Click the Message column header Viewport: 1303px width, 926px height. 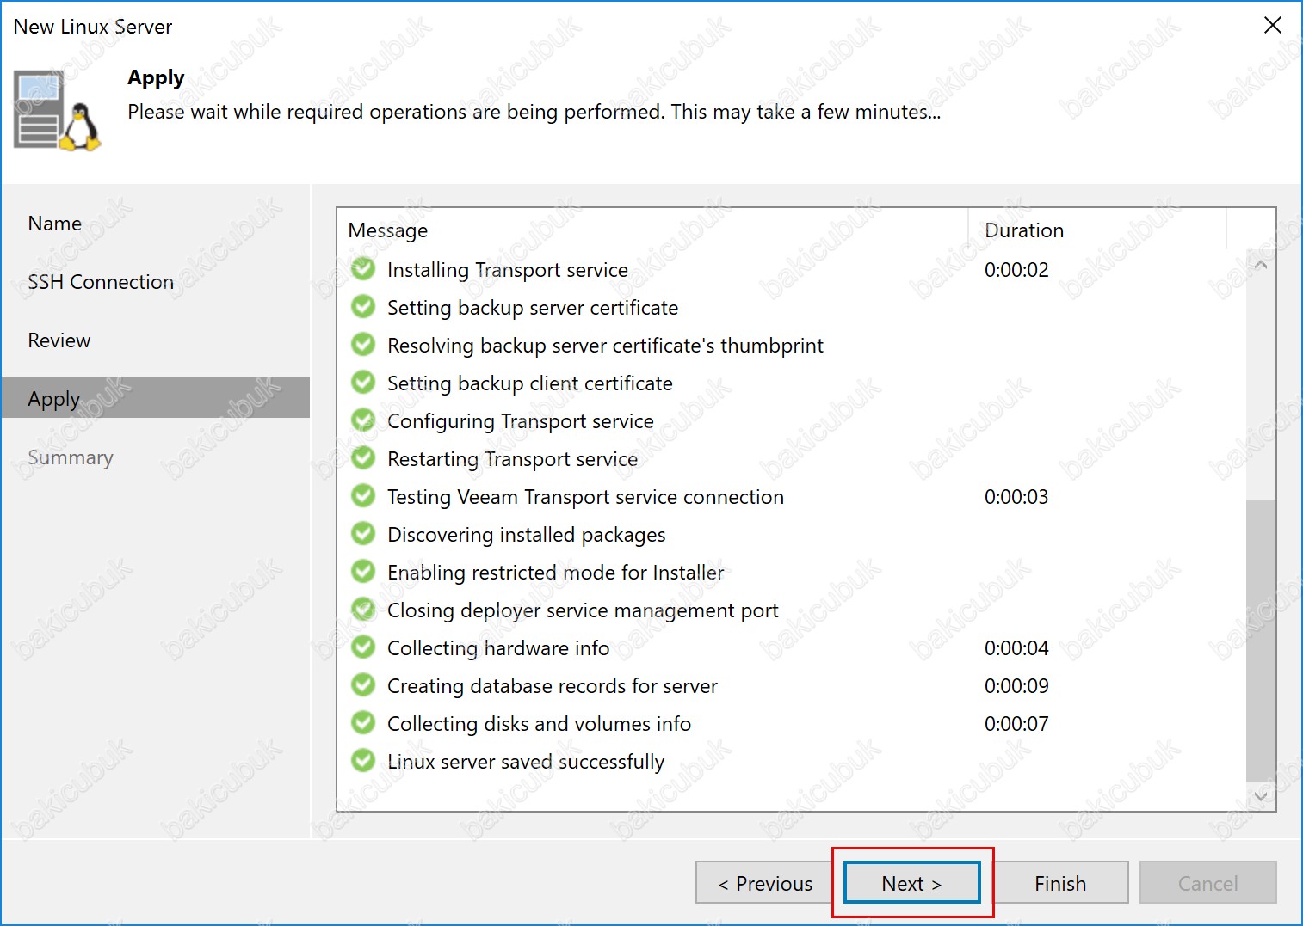click(x=388, y=230)
